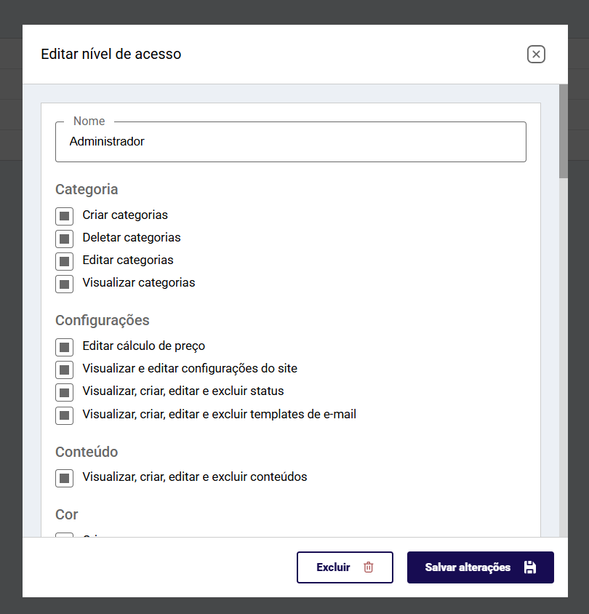Viewport: 589px width, 614px height.
Task: Toggle Visualizar categorias checkbox
Action: click(x=64, y=284)
